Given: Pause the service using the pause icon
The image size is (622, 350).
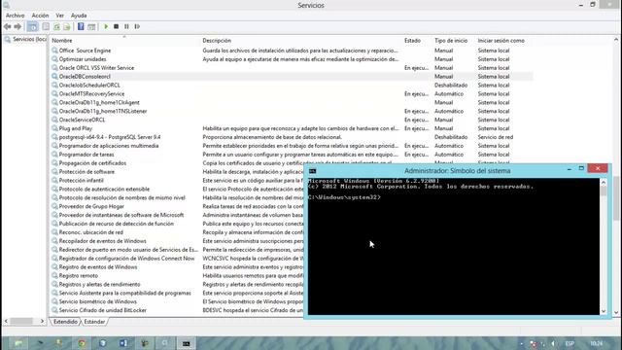Looking at the screenshot, I should coord(126,26).
